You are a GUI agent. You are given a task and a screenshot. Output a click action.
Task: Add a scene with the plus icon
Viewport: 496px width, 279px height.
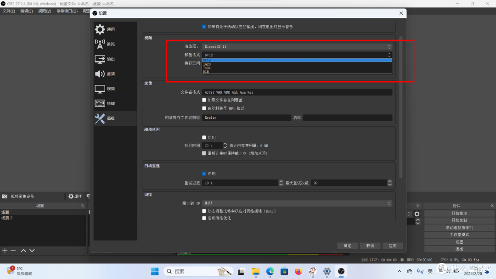click(x=5, y=251)
